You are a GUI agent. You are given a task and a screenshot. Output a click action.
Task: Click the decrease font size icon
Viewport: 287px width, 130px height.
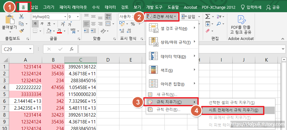tap(69, 24)
